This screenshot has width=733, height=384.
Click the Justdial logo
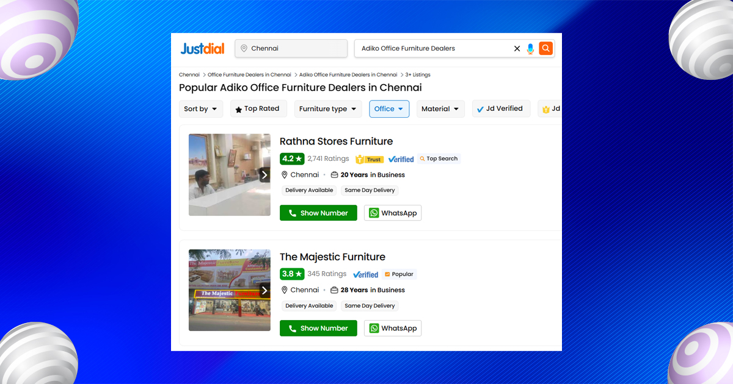point(202,48)
